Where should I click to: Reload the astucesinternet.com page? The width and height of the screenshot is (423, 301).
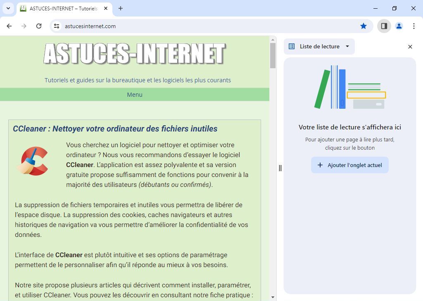[x=39, y=26]
